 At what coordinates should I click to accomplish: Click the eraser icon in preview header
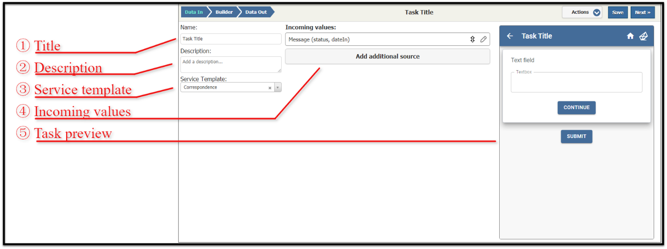[644, 36]
